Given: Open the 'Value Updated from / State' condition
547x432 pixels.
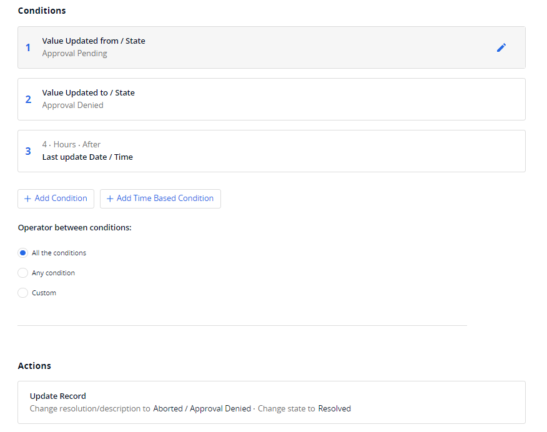Looking at the screenshot, I should pyautogui.click(x=94, y=41).
